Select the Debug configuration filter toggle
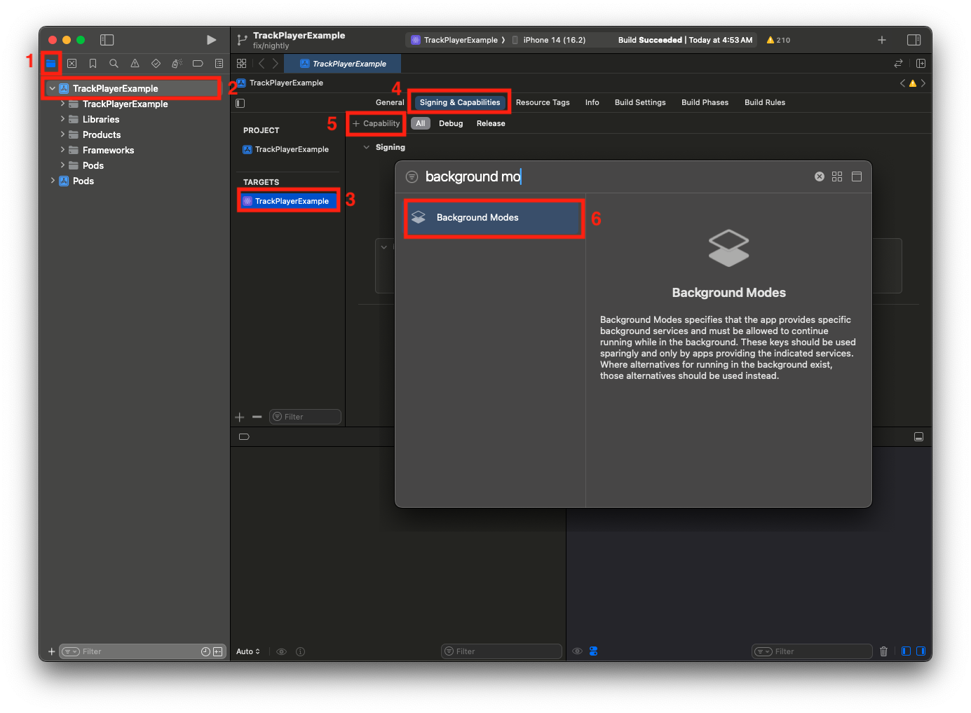 pyautogui.click(x=451, y=123)
